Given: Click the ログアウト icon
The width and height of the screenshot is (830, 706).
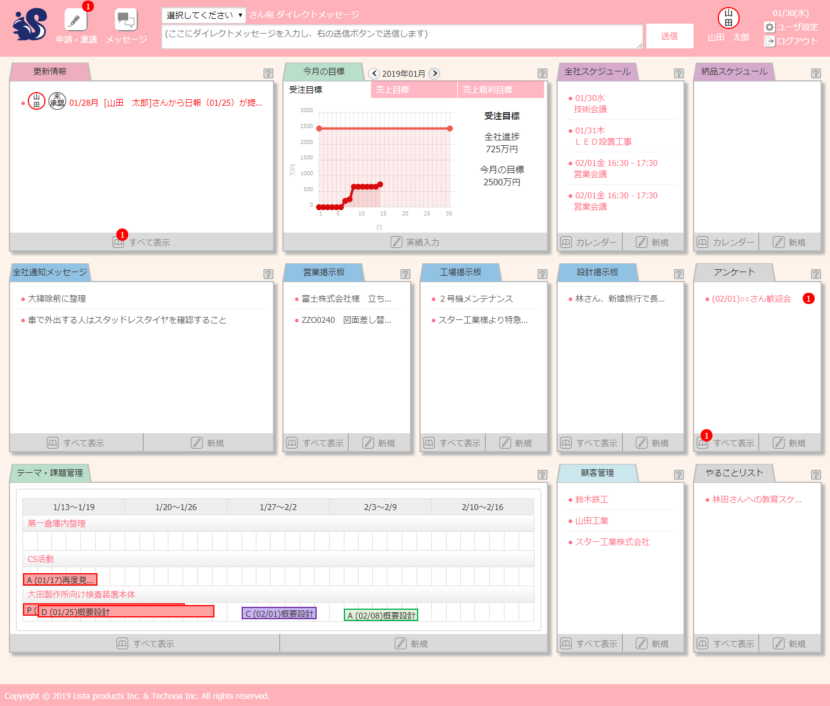Looking at the screenshot, I should pyautogui.click(x=769, y=41).
